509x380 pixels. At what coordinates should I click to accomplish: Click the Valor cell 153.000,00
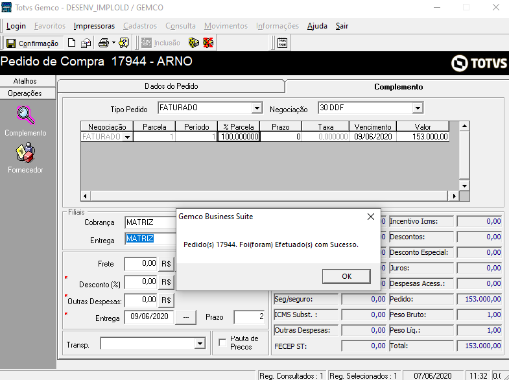(x=423, y=137)
